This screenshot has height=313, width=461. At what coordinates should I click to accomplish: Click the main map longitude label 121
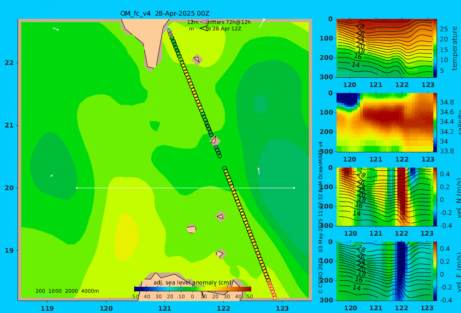pos(165,308)
